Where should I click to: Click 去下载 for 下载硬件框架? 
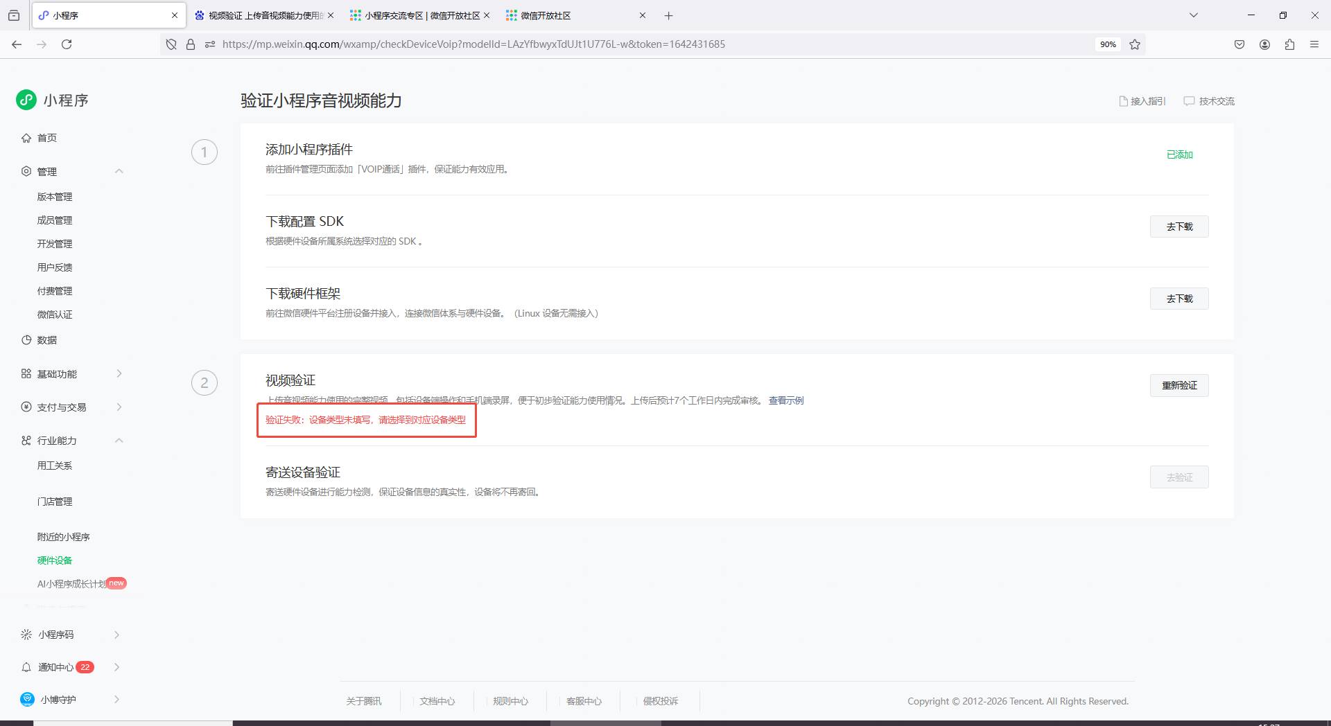tap(1179, 299)
